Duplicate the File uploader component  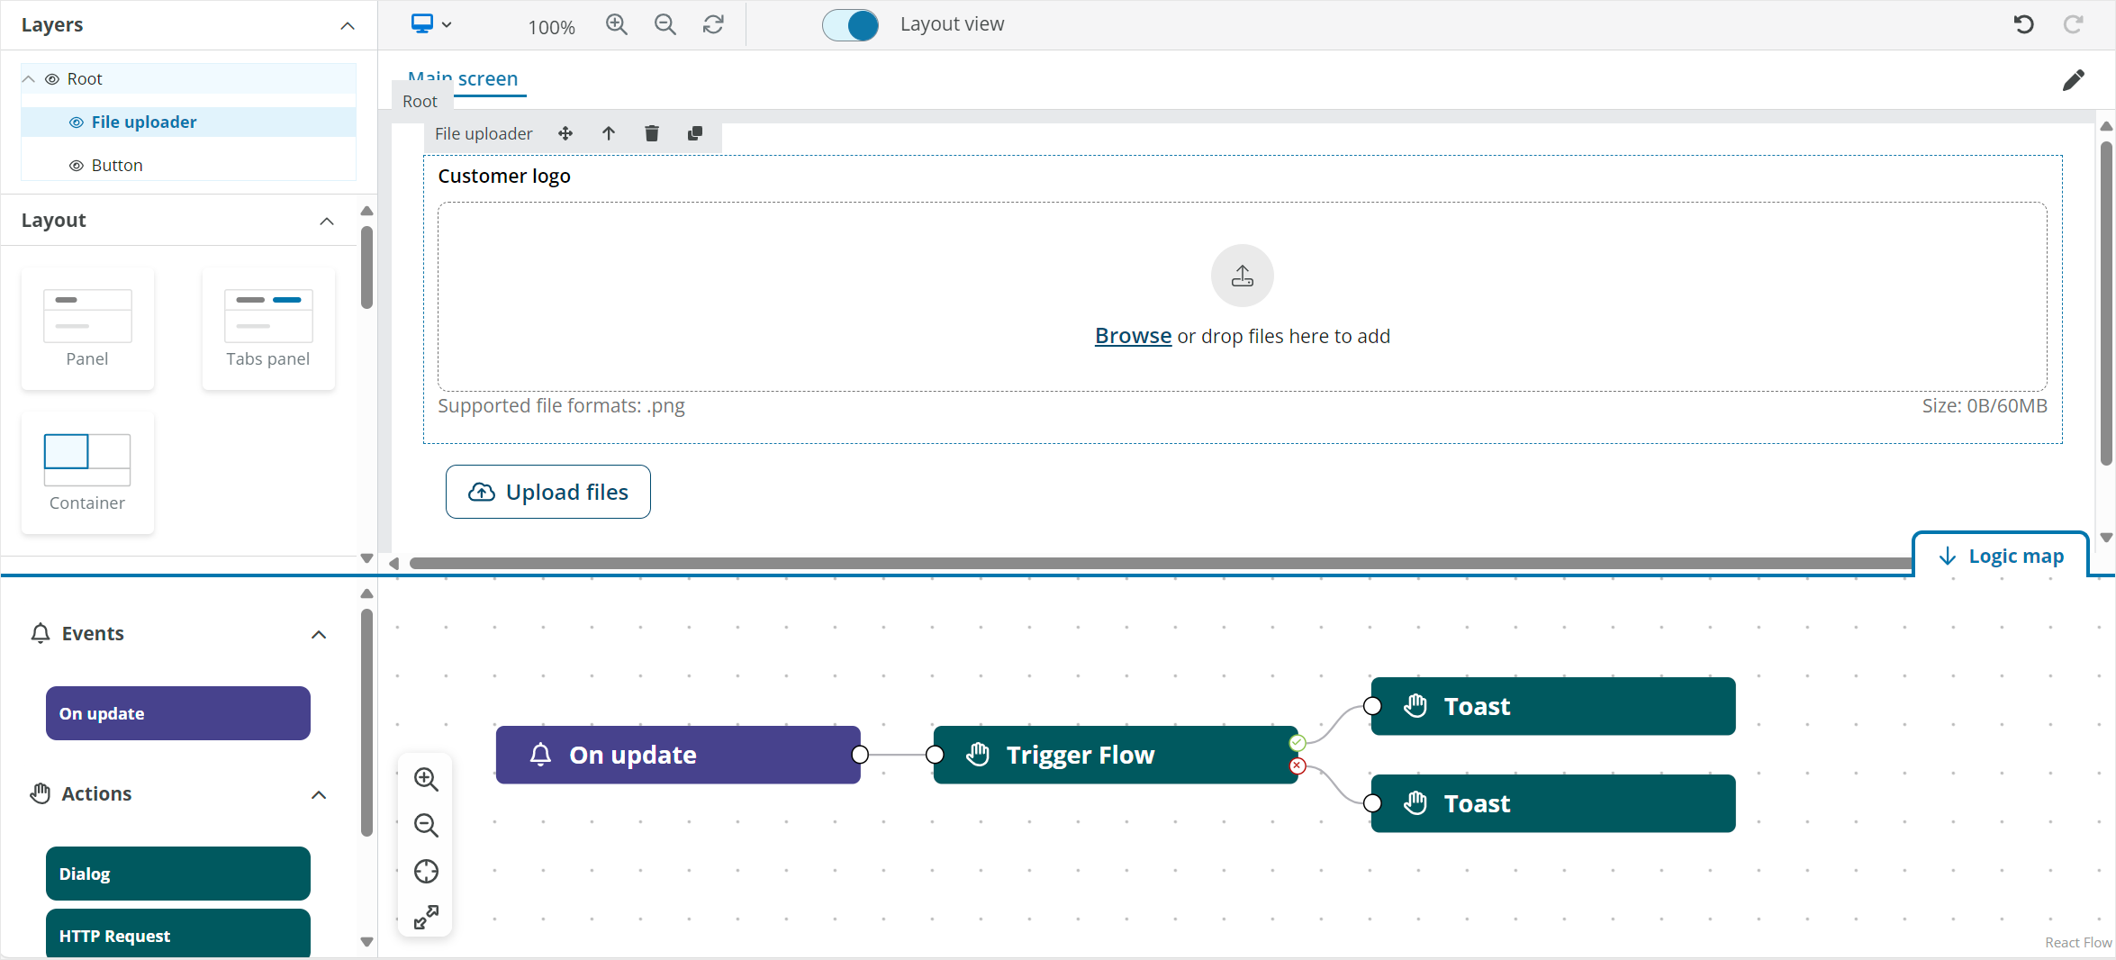[694, 133]
